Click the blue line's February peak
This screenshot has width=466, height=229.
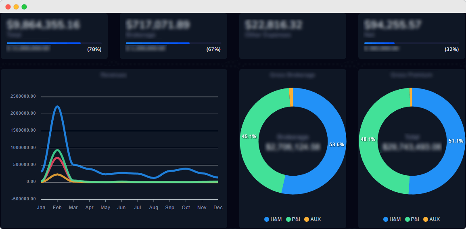[57, 107]
